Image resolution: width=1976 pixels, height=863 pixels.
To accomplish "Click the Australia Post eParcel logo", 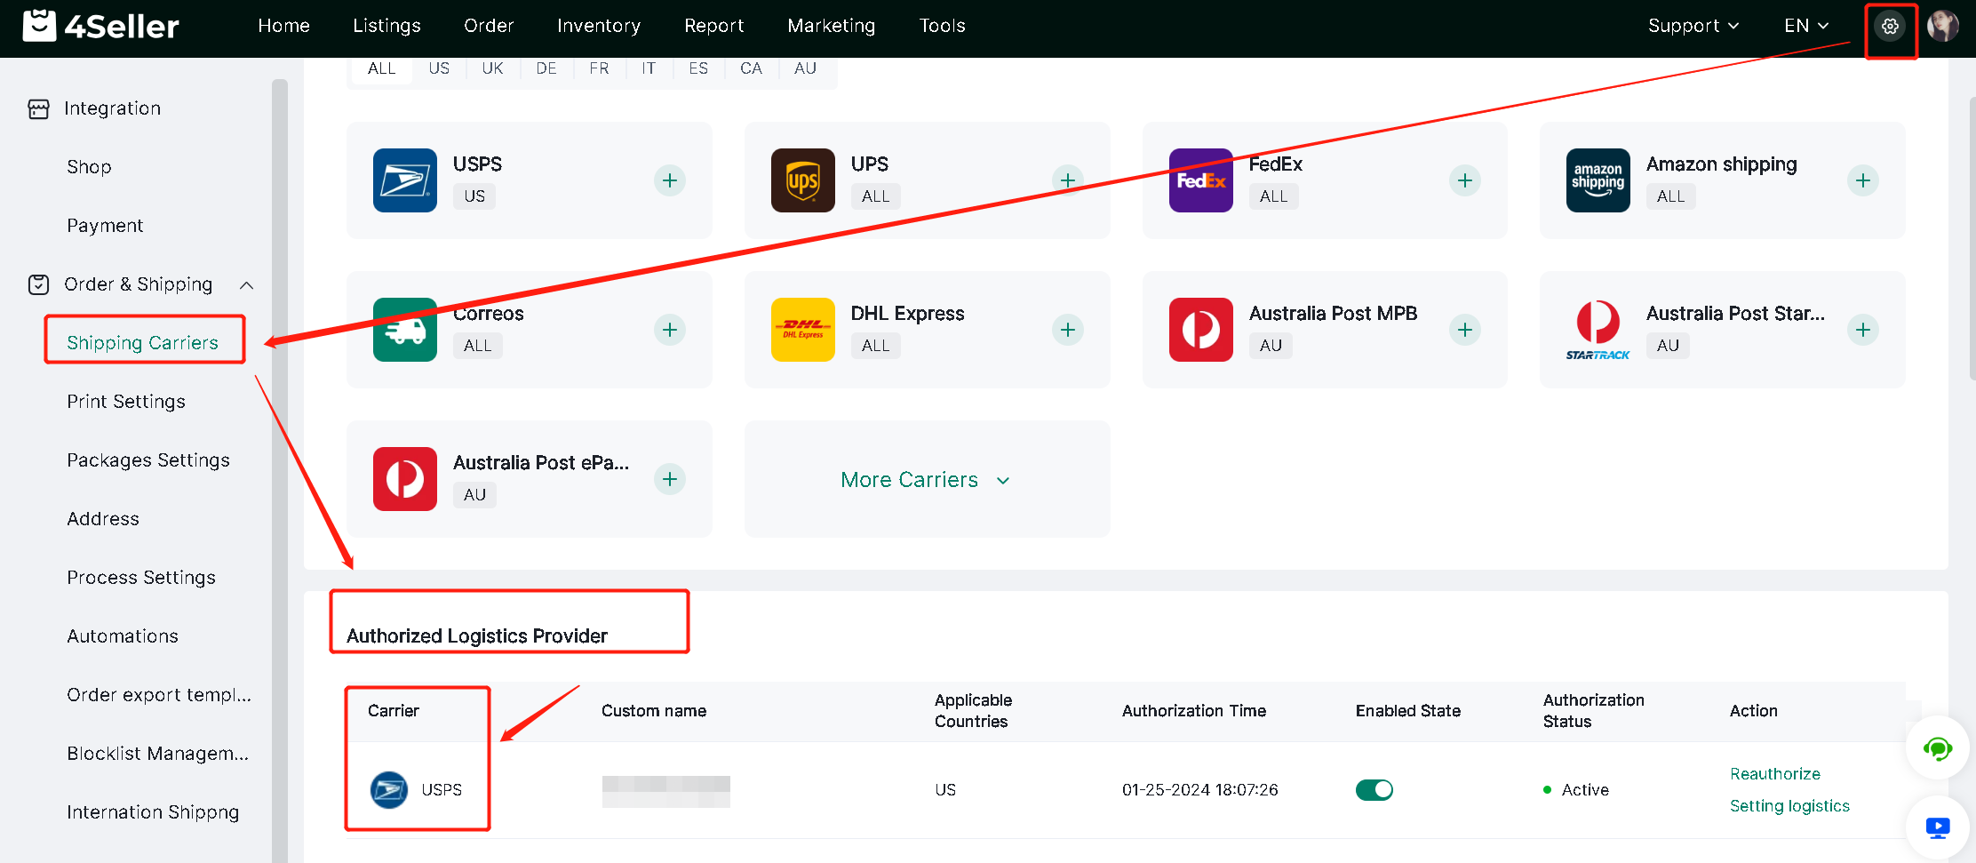I will 405,479.
